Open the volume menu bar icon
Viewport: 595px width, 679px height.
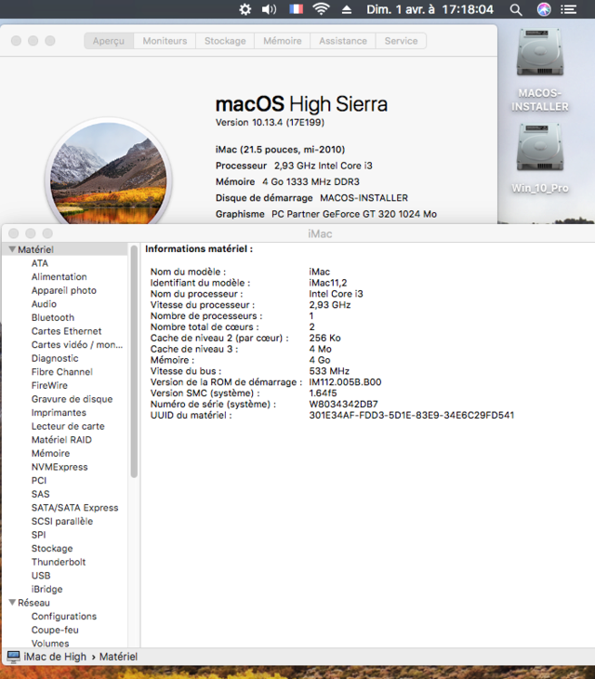pos(269,9)
